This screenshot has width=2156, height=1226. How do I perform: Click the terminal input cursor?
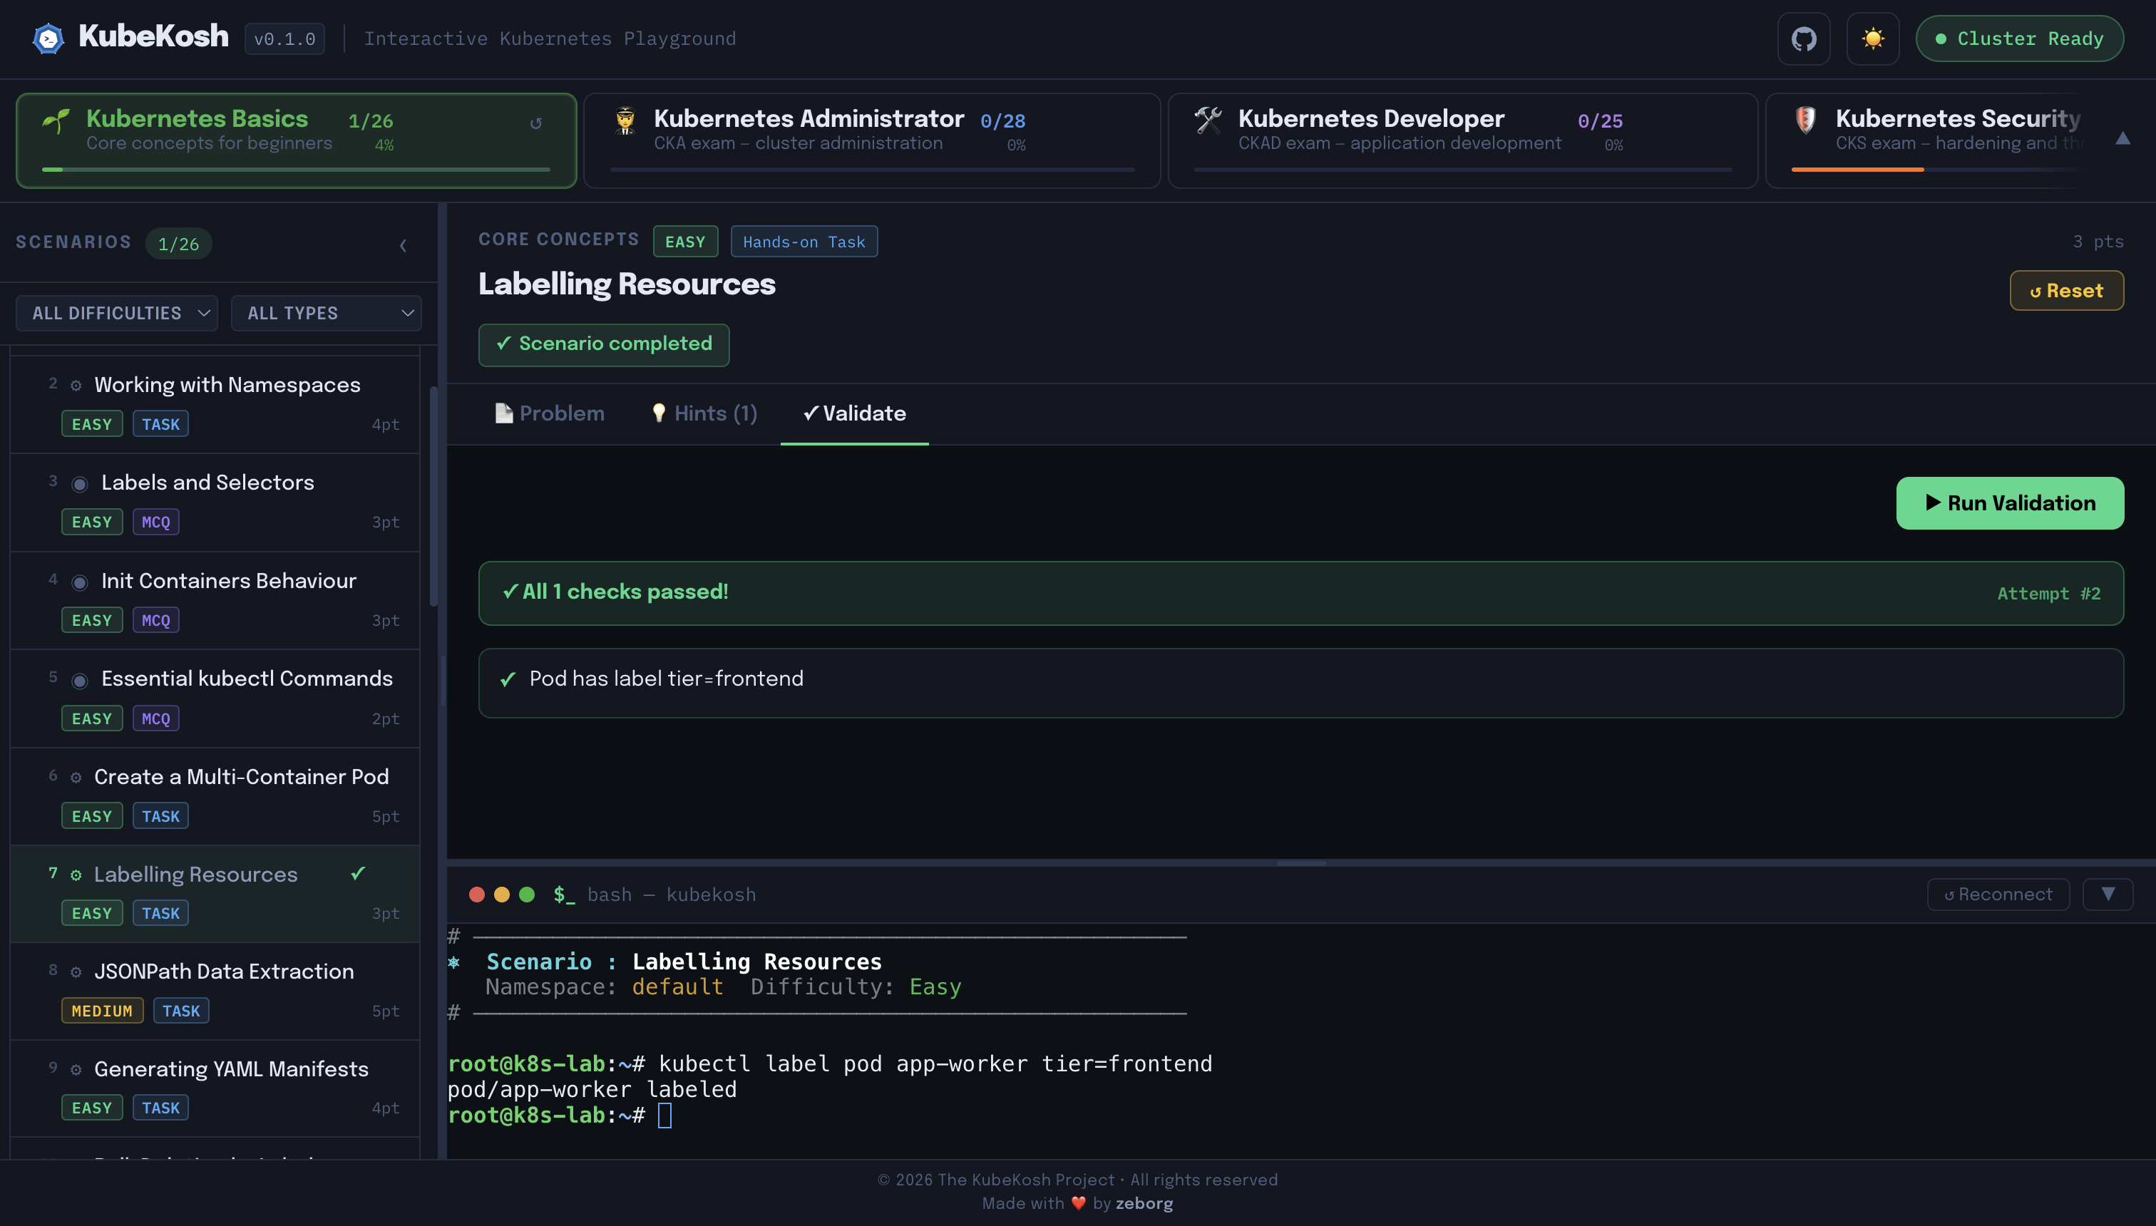click(x=664, y=1115)
